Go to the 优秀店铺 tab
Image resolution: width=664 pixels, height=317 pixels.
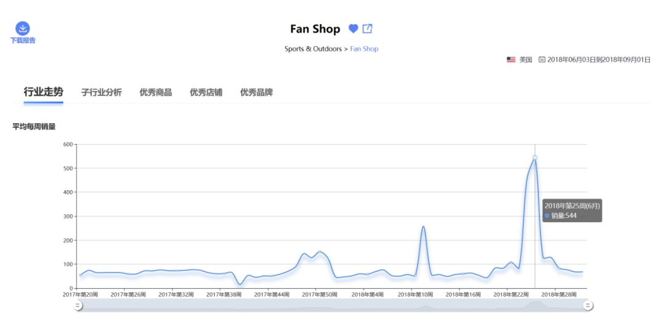click(x=206, y=92)
